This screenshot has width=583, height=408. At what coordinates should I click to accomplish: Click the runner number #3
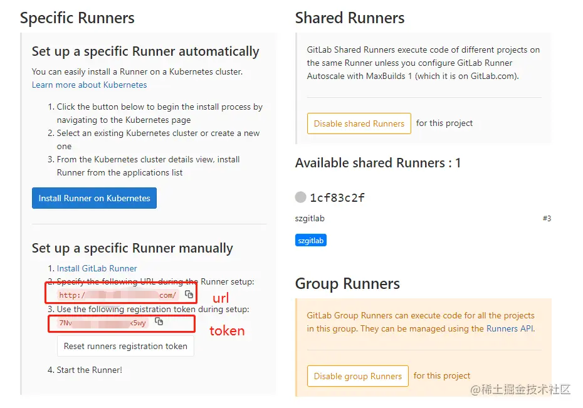tap(547, 219)
